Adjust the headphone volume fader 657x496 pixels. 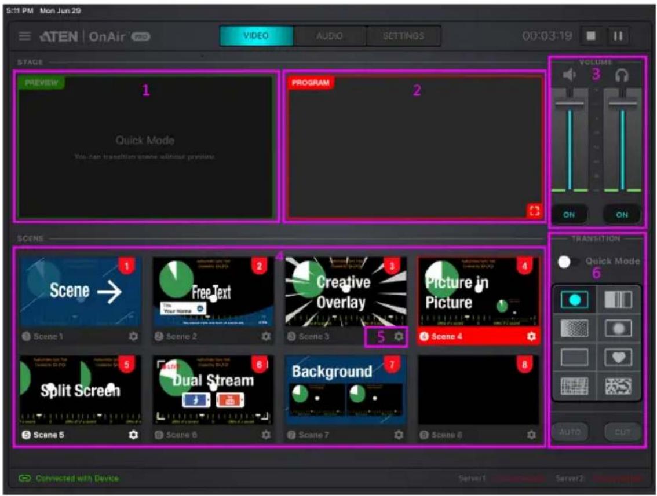(622, 102)
